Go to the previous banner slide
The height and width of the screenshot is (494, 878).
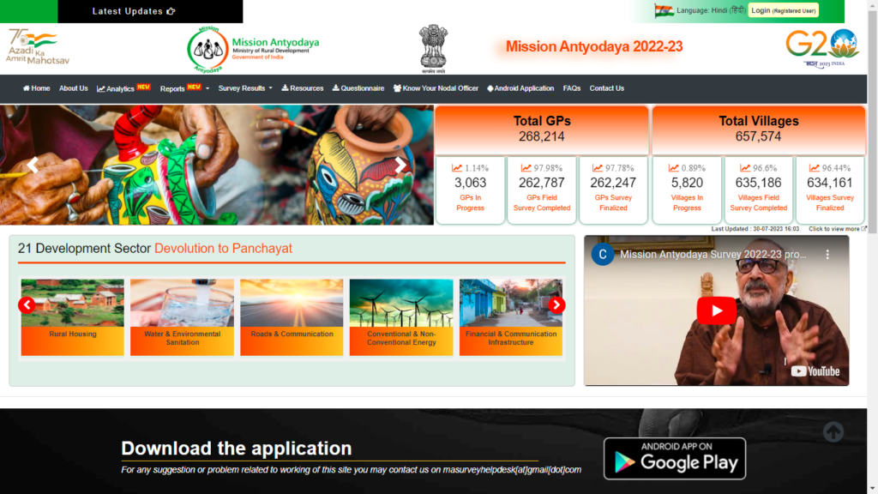click(x=33, y=165)
